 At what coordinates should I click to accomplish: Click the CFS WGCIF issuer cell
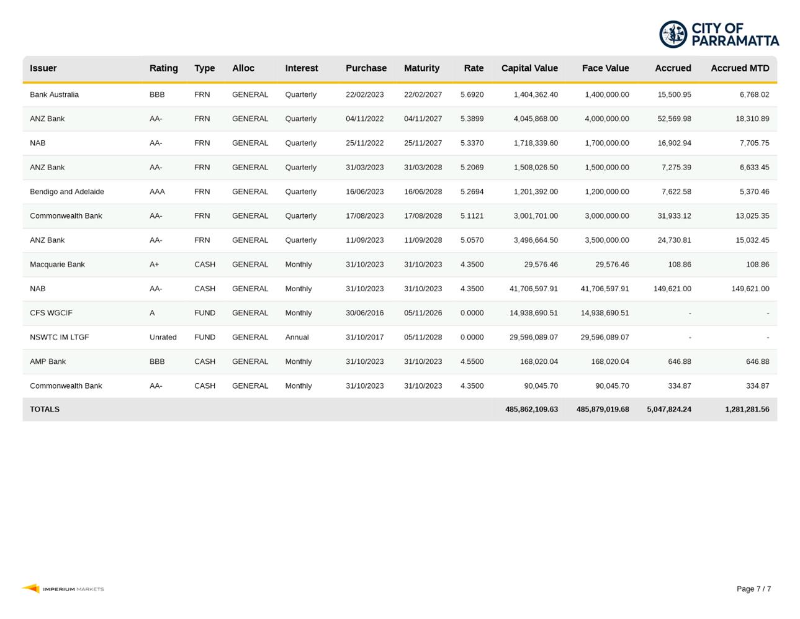pyautogui.click(x=51, y=313)
